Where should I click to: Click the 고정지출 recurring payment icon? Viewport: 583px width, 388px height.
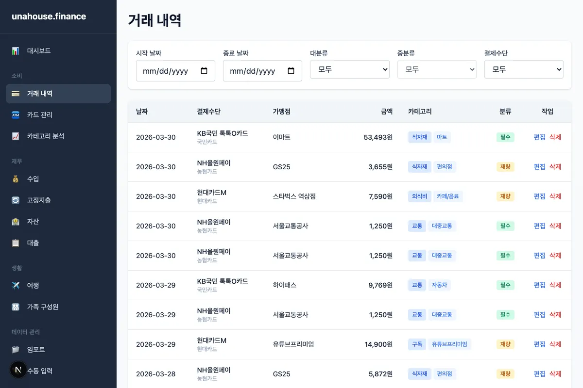17,200
